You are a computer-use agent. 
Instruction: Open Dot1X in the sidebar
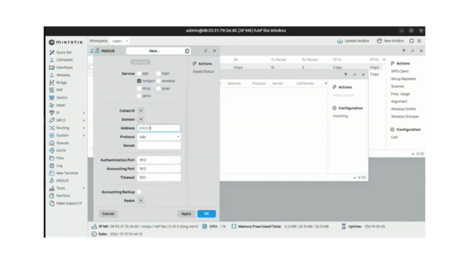pos(58,151)
